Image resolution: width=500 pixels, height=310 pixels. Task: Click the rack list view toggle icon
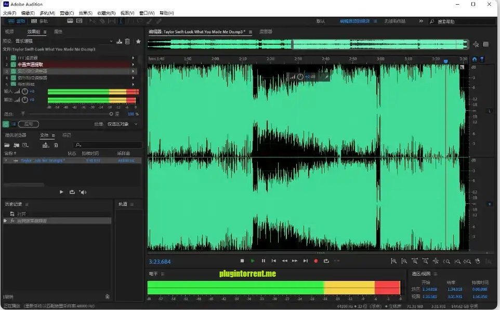[x=14, y=124]
